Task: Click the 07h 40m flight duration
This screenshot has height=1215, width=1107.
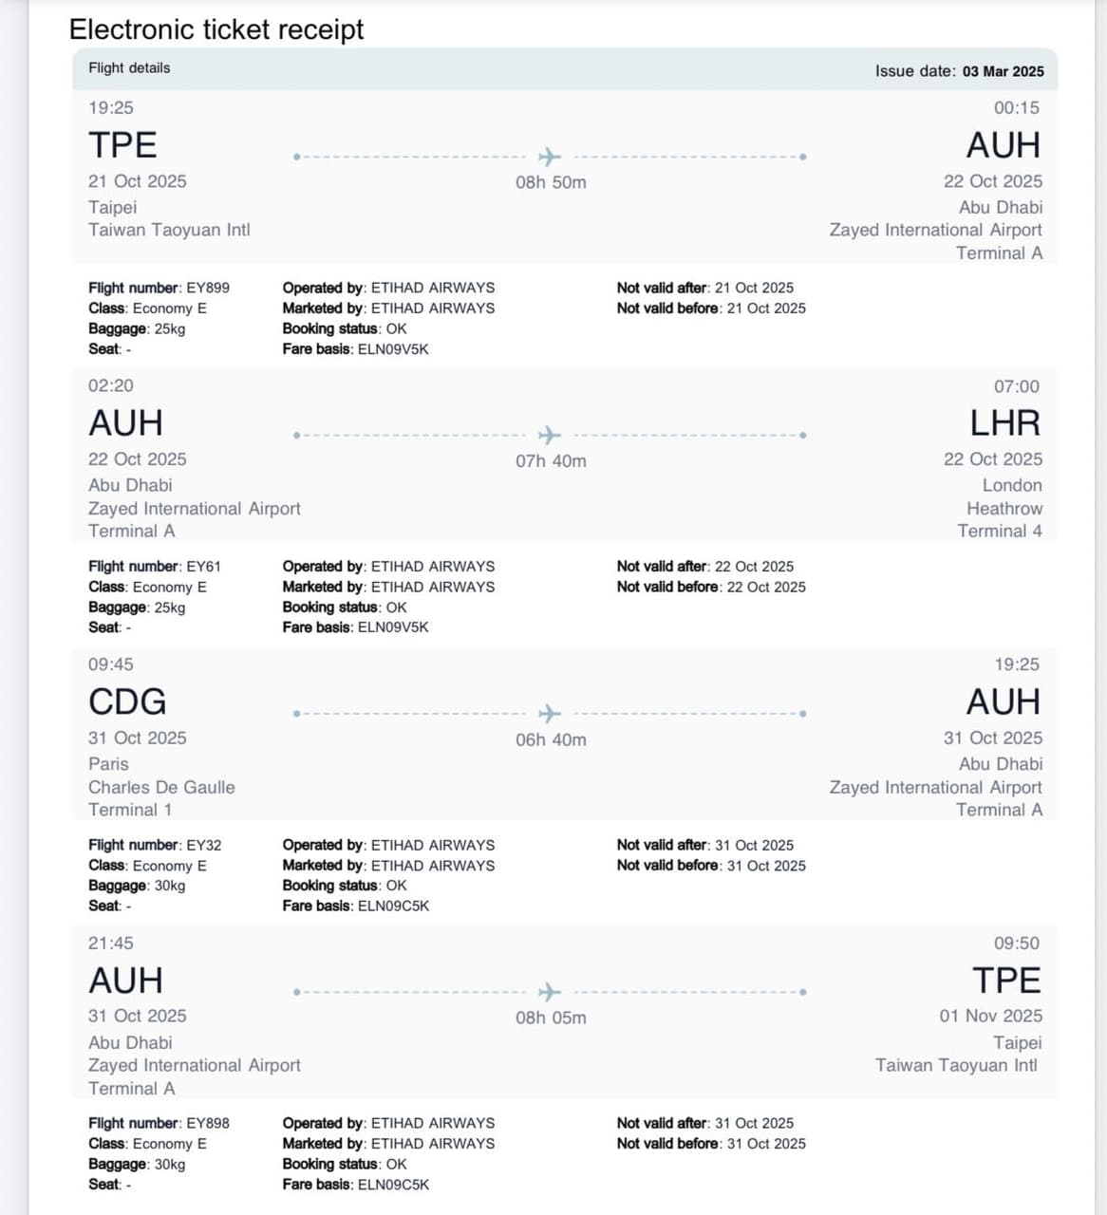Action: pos(551,461)
